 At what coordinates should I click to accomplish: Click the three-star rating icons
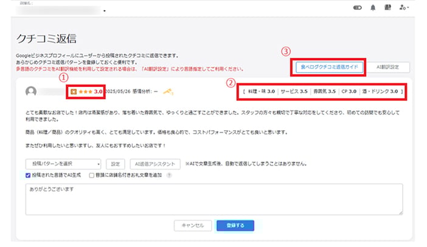point(84,91)
